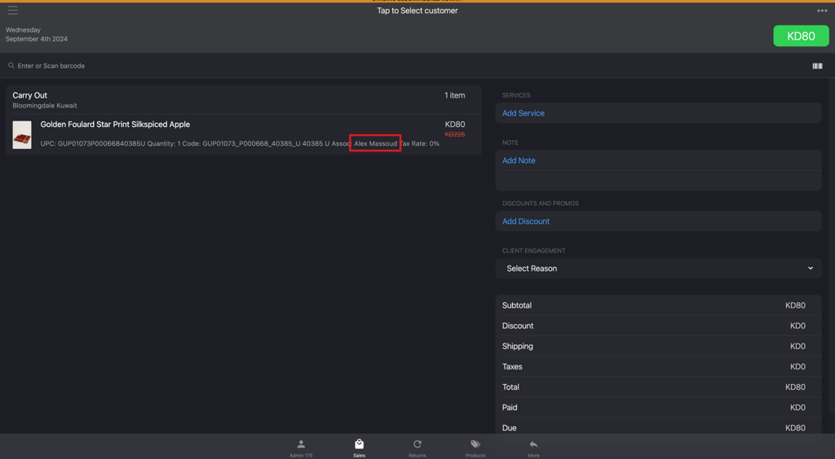Click the Paid row

658,408
